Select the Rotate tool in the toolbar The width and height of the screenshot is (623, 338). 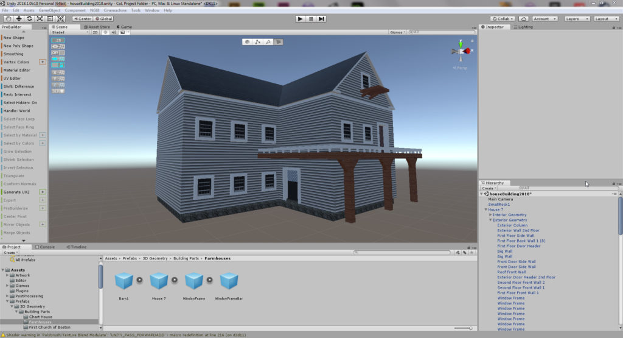coord(29,19)
